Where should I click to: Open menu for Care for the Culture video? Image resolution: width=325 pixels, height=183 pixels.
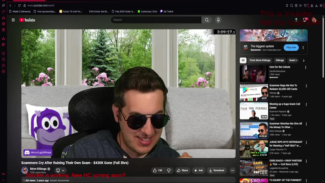click(x=306, y=67)
